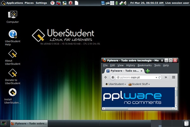Open a new Firefox tab with green plus
This screenshot has width=190, height=127.
point(148,71)
